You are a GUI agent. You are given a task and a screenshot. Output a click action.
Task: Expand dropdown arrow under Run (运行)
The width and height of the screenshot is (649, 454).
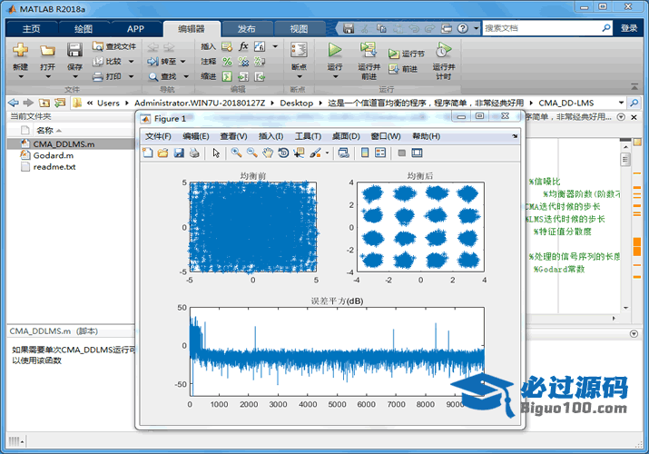tap(335, 76)
